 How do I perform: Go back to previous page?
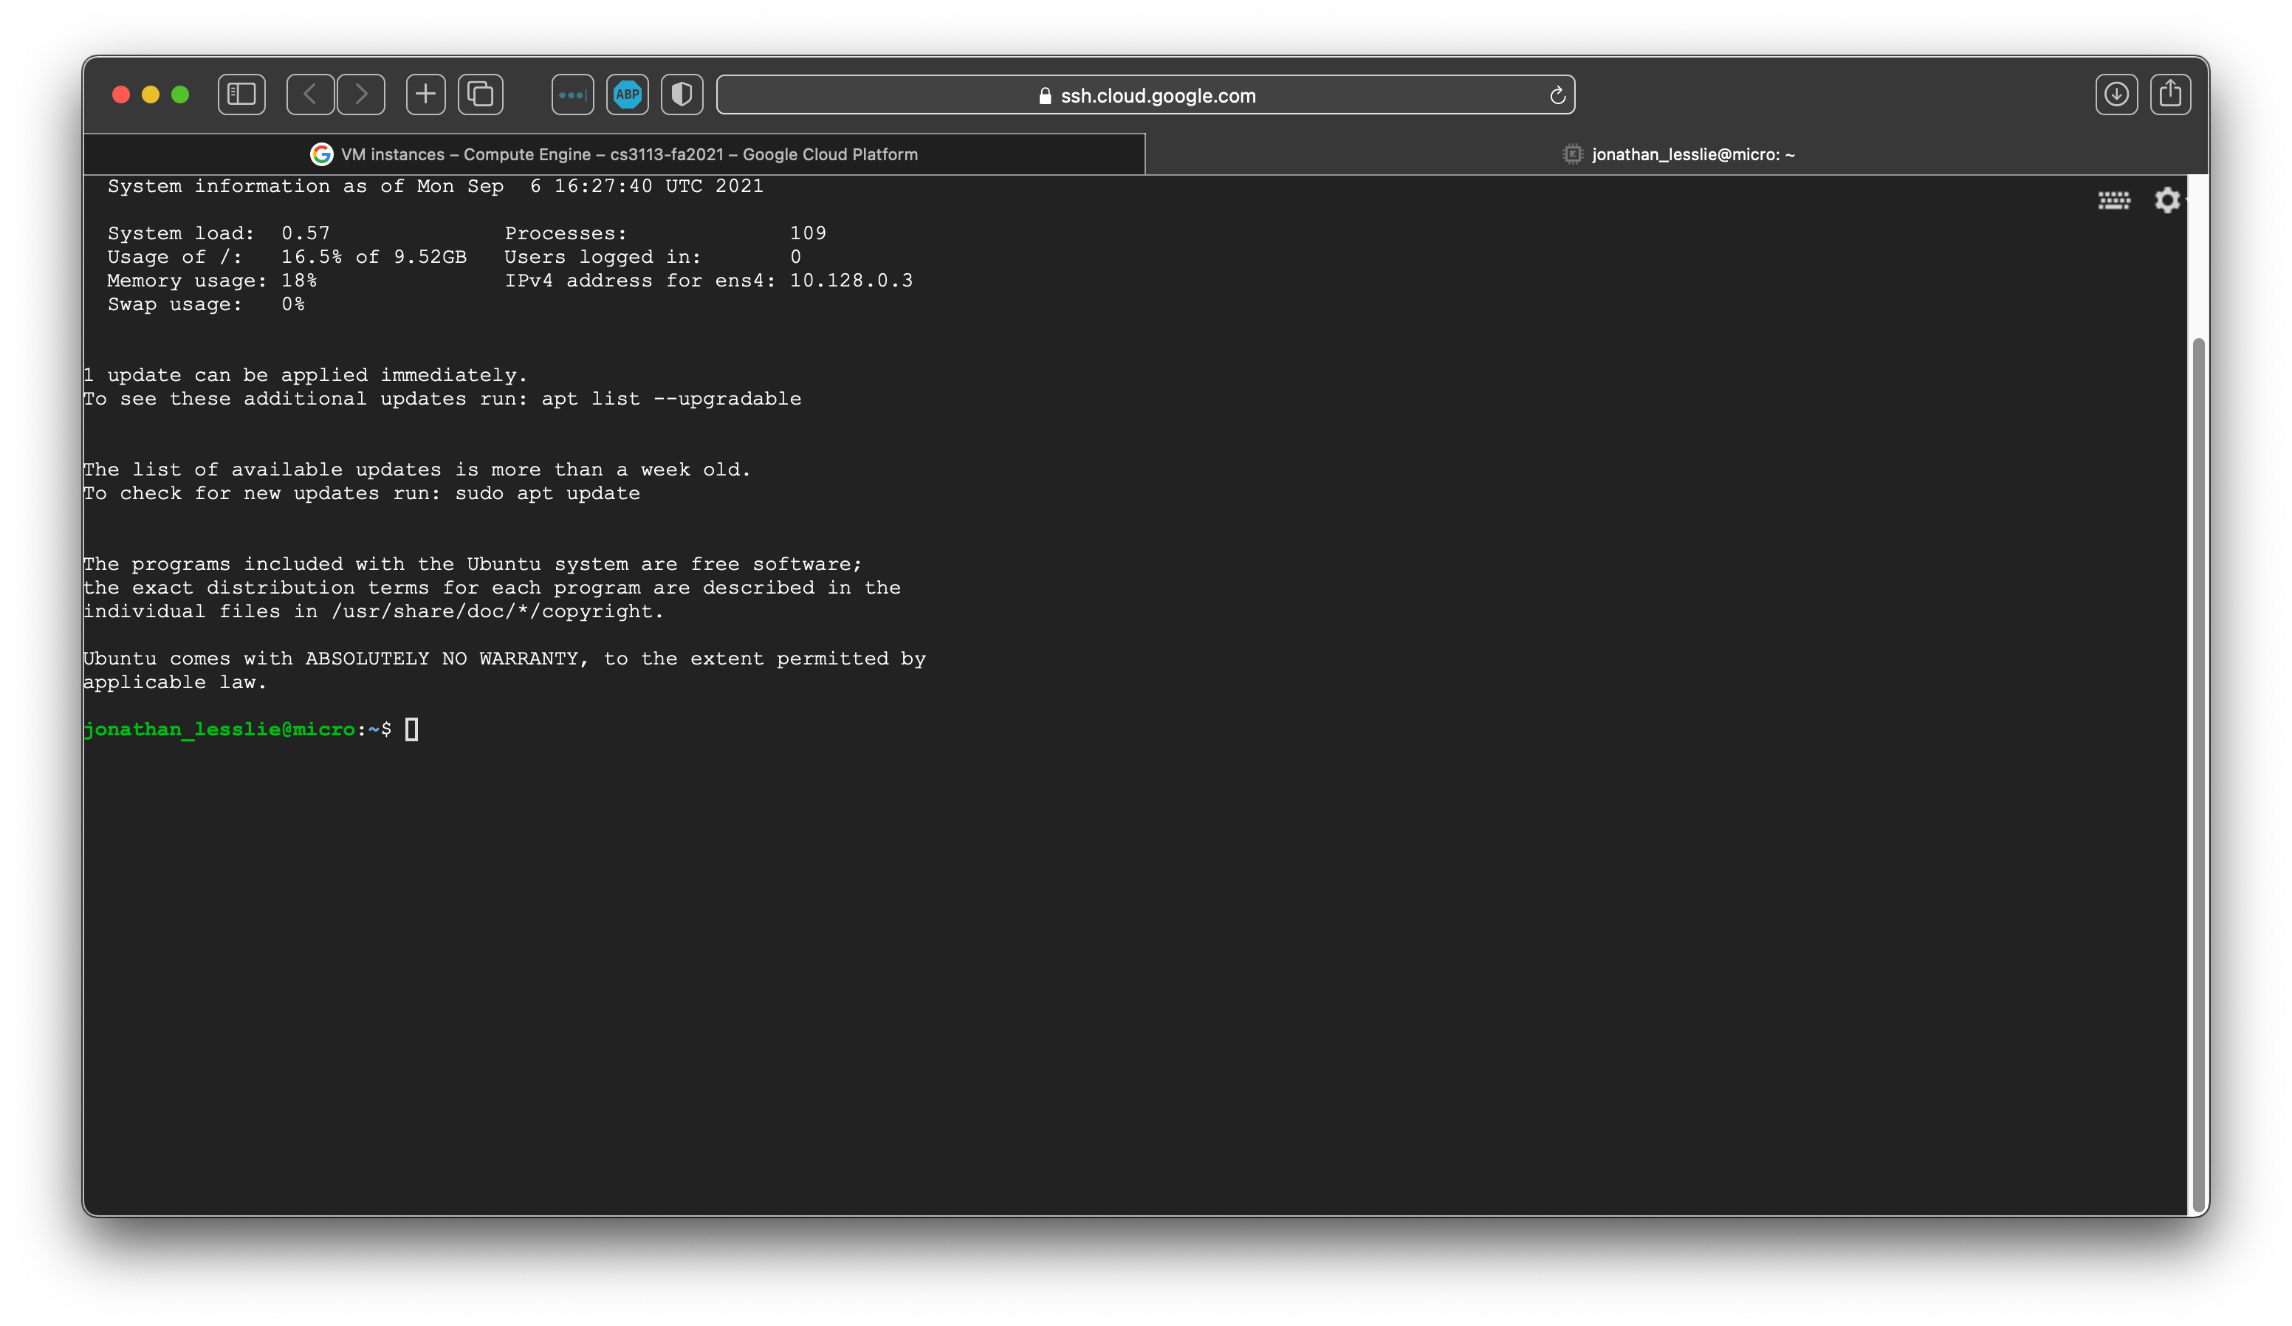click(310, 95)
